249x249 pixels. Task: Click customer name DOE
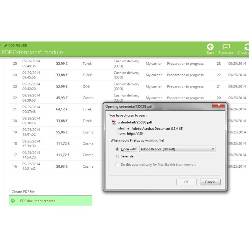pyautogui.click(x=86, y=86)
